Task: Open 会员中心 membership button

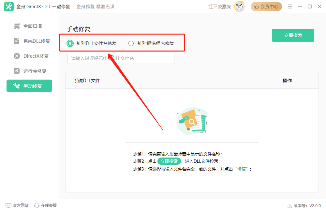Action: [266, 7]
